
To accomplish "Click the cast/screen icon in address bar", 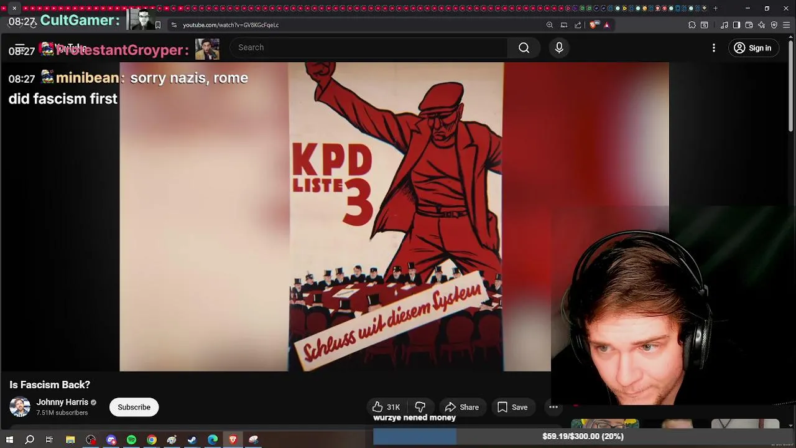I will [x=564, y=25].
